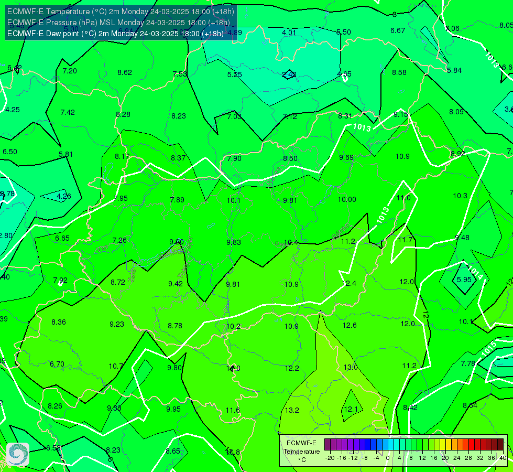Click the 8.09 dew point value
Image resolution: width=513 pixels, height=472 pixels.
[456, 112]
